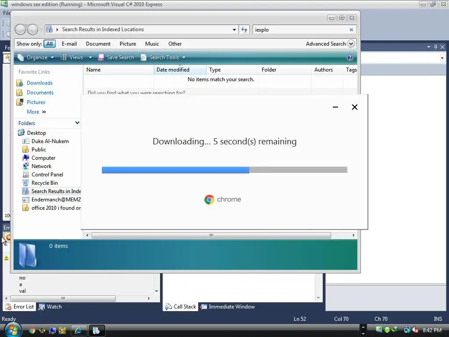Image resolution: width=449 pixels, height=337 pixels.
Task: Select Desktop in the folder tree
Action: pos(36,133)
